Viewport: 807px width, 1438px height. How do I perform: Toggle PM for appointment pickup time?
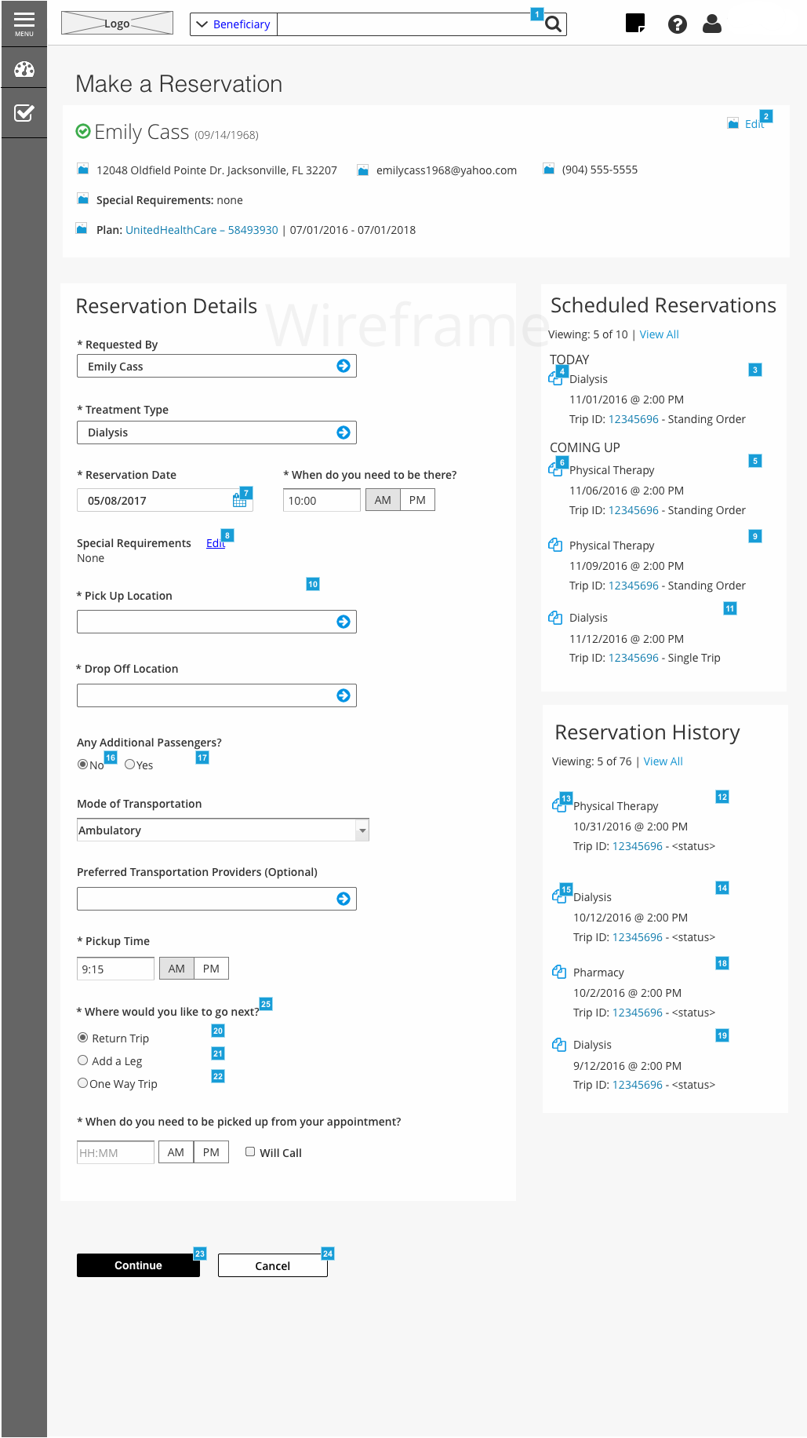click(x=211, y=1152)
